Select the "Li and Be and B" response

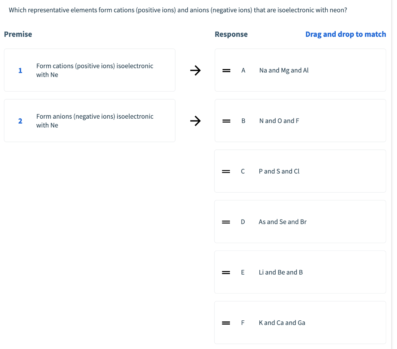281,272
